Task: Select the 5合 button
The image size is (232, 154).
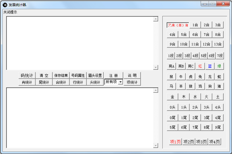Action: (x=184, y=34)
